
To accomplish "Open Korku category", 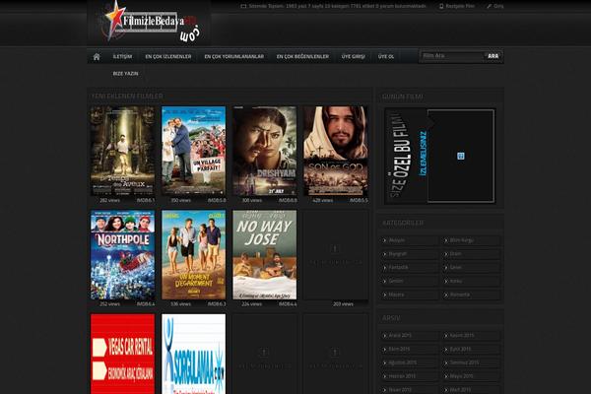I will (x=456, y=281).
